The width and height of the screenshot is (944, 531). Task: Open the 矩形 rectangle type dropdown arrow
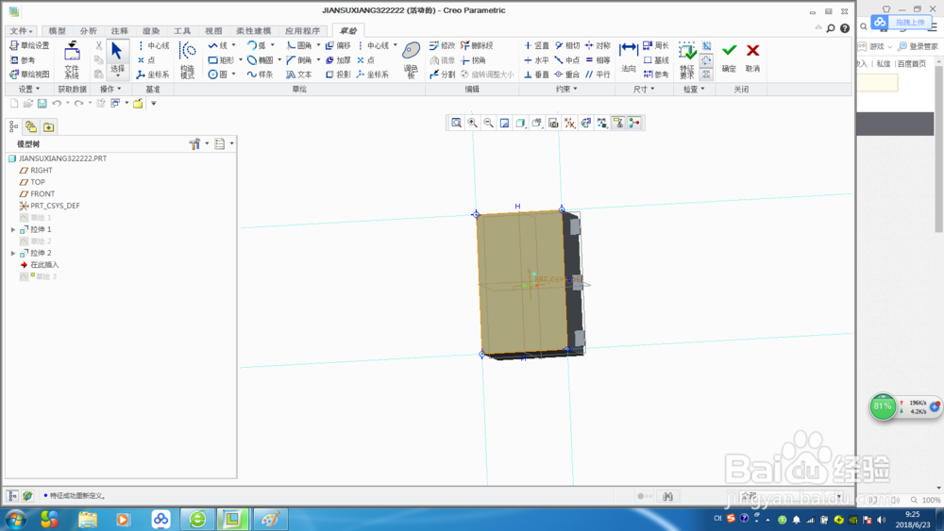tap(240, 60)
